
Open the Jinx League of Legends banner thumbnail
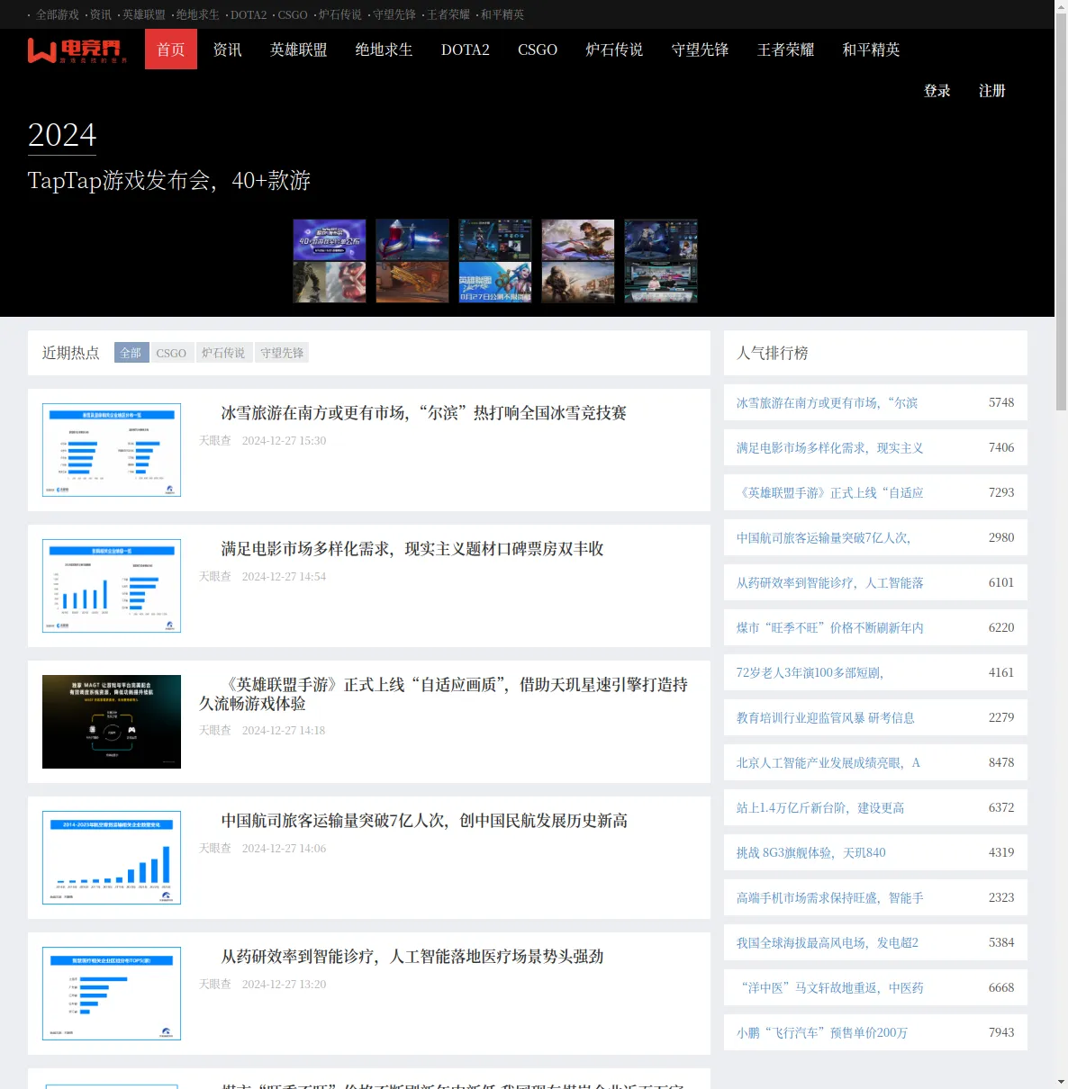click(x=495, y=282)
